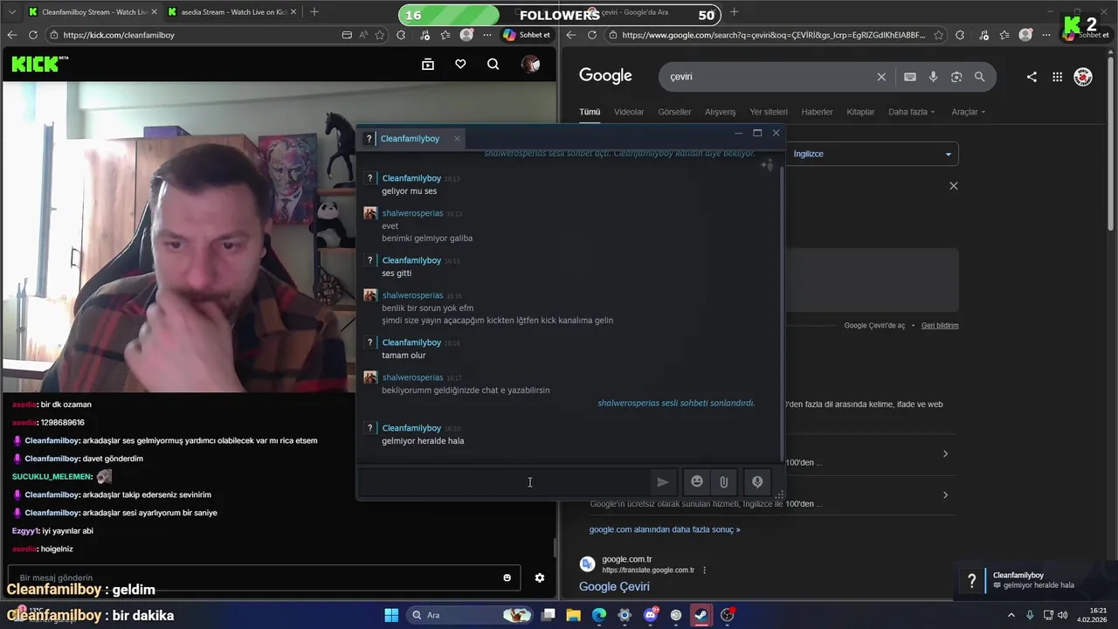Open chat settings gear in Kick chat
Viewport: 1118px width, 629px height.
(x=540, y=577)
